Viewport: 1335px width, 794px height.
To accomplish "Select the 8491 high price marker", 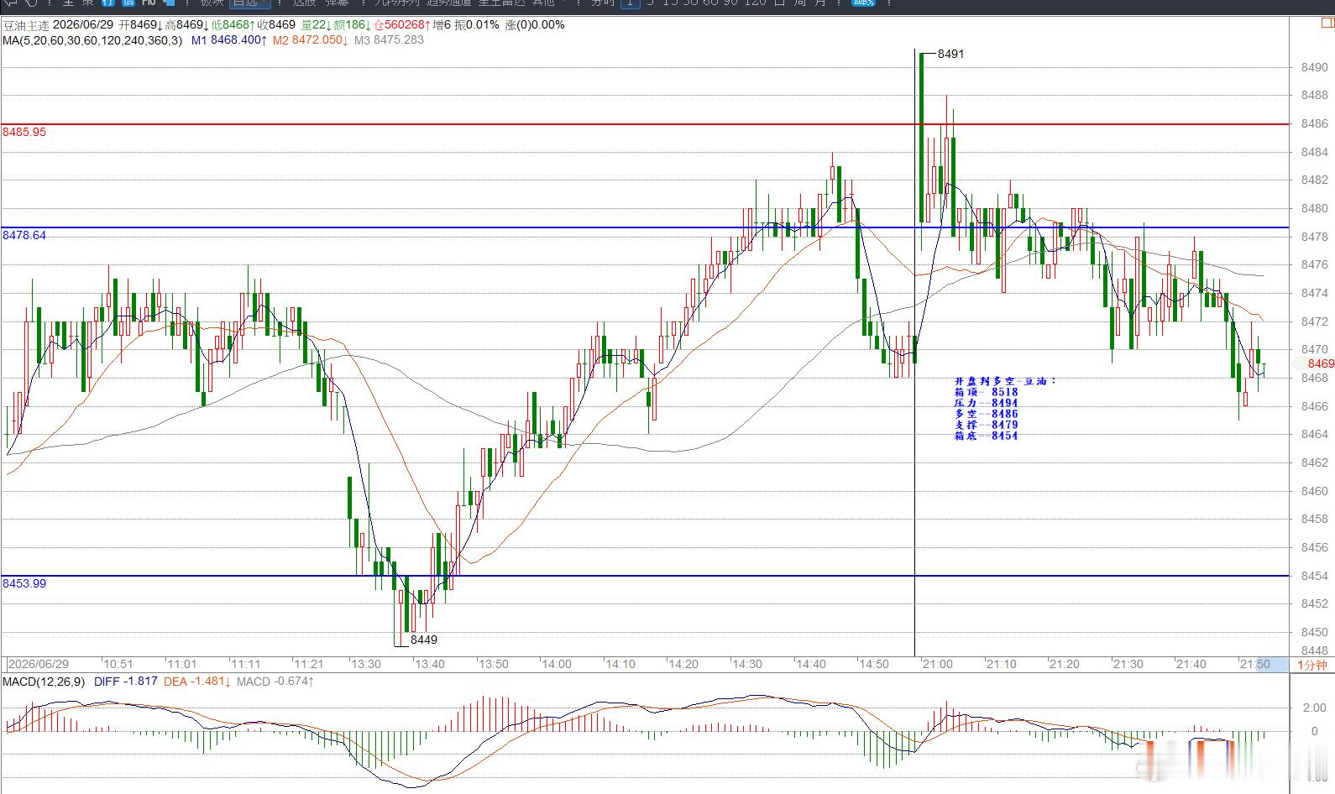I will coord(950,54).
